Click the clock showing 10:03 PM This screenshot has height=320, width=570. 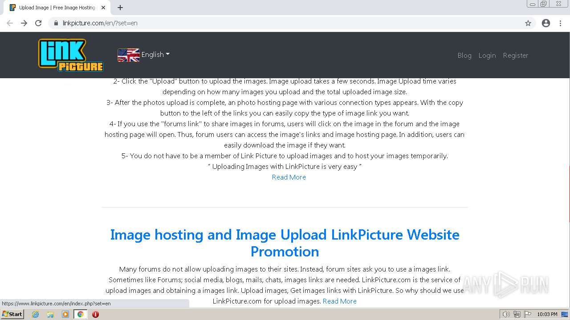pos(547,314)
